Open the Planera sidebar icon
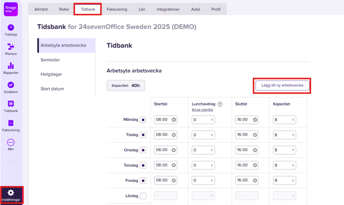 (11, 47)
